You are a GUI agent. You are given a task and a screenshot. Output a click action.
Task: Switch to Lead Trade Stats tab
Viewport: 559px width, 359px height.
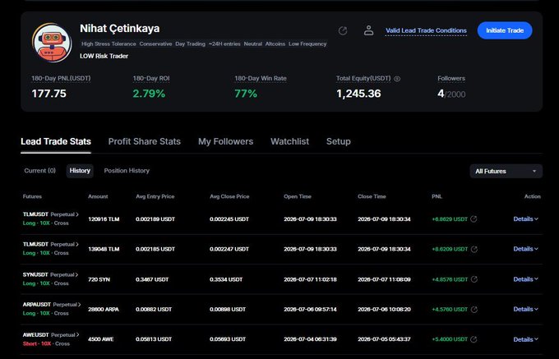[56, 142]
